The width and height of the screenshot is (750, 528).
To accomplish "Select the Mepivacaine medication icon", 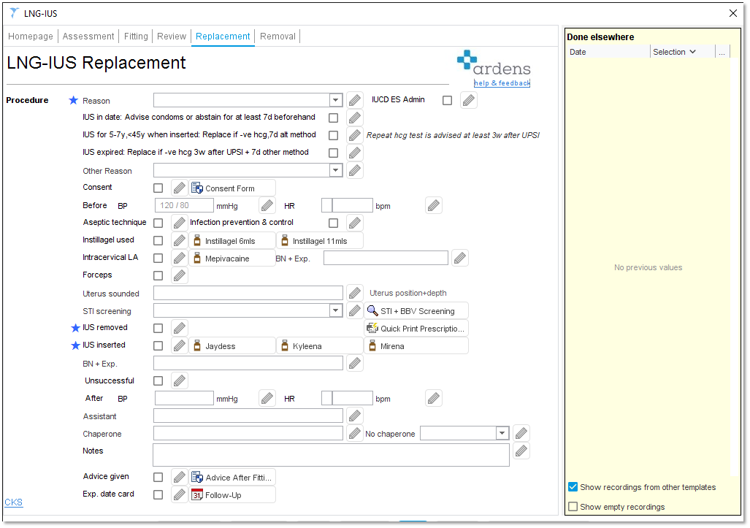I will (196, 257).
